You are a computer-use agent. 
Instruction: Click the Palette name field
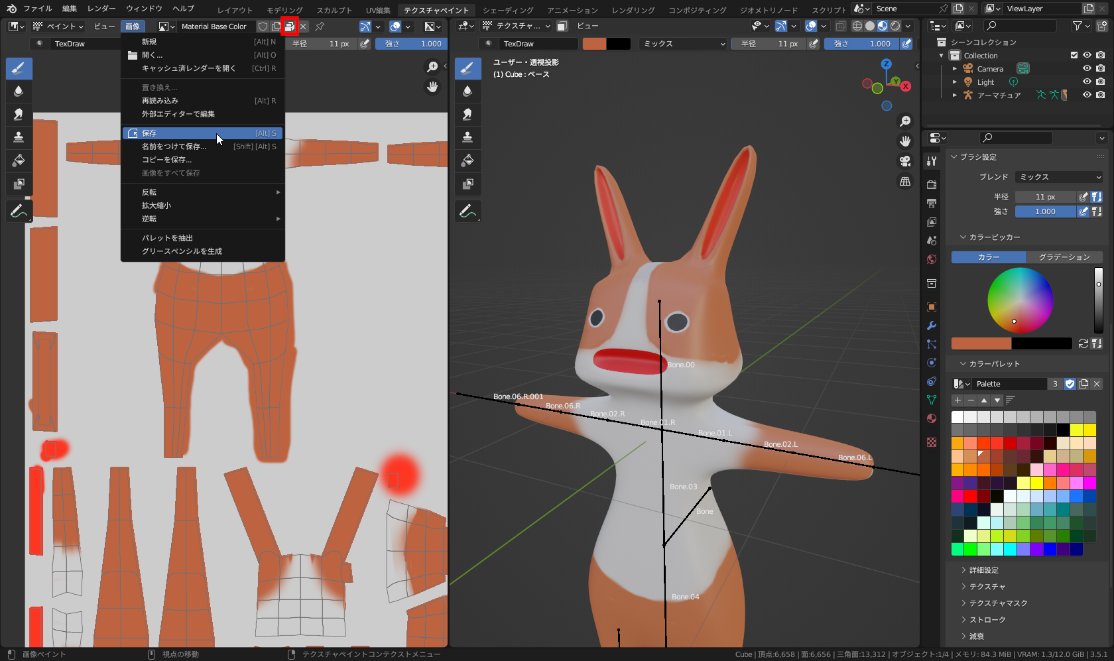coord(1009,384)
